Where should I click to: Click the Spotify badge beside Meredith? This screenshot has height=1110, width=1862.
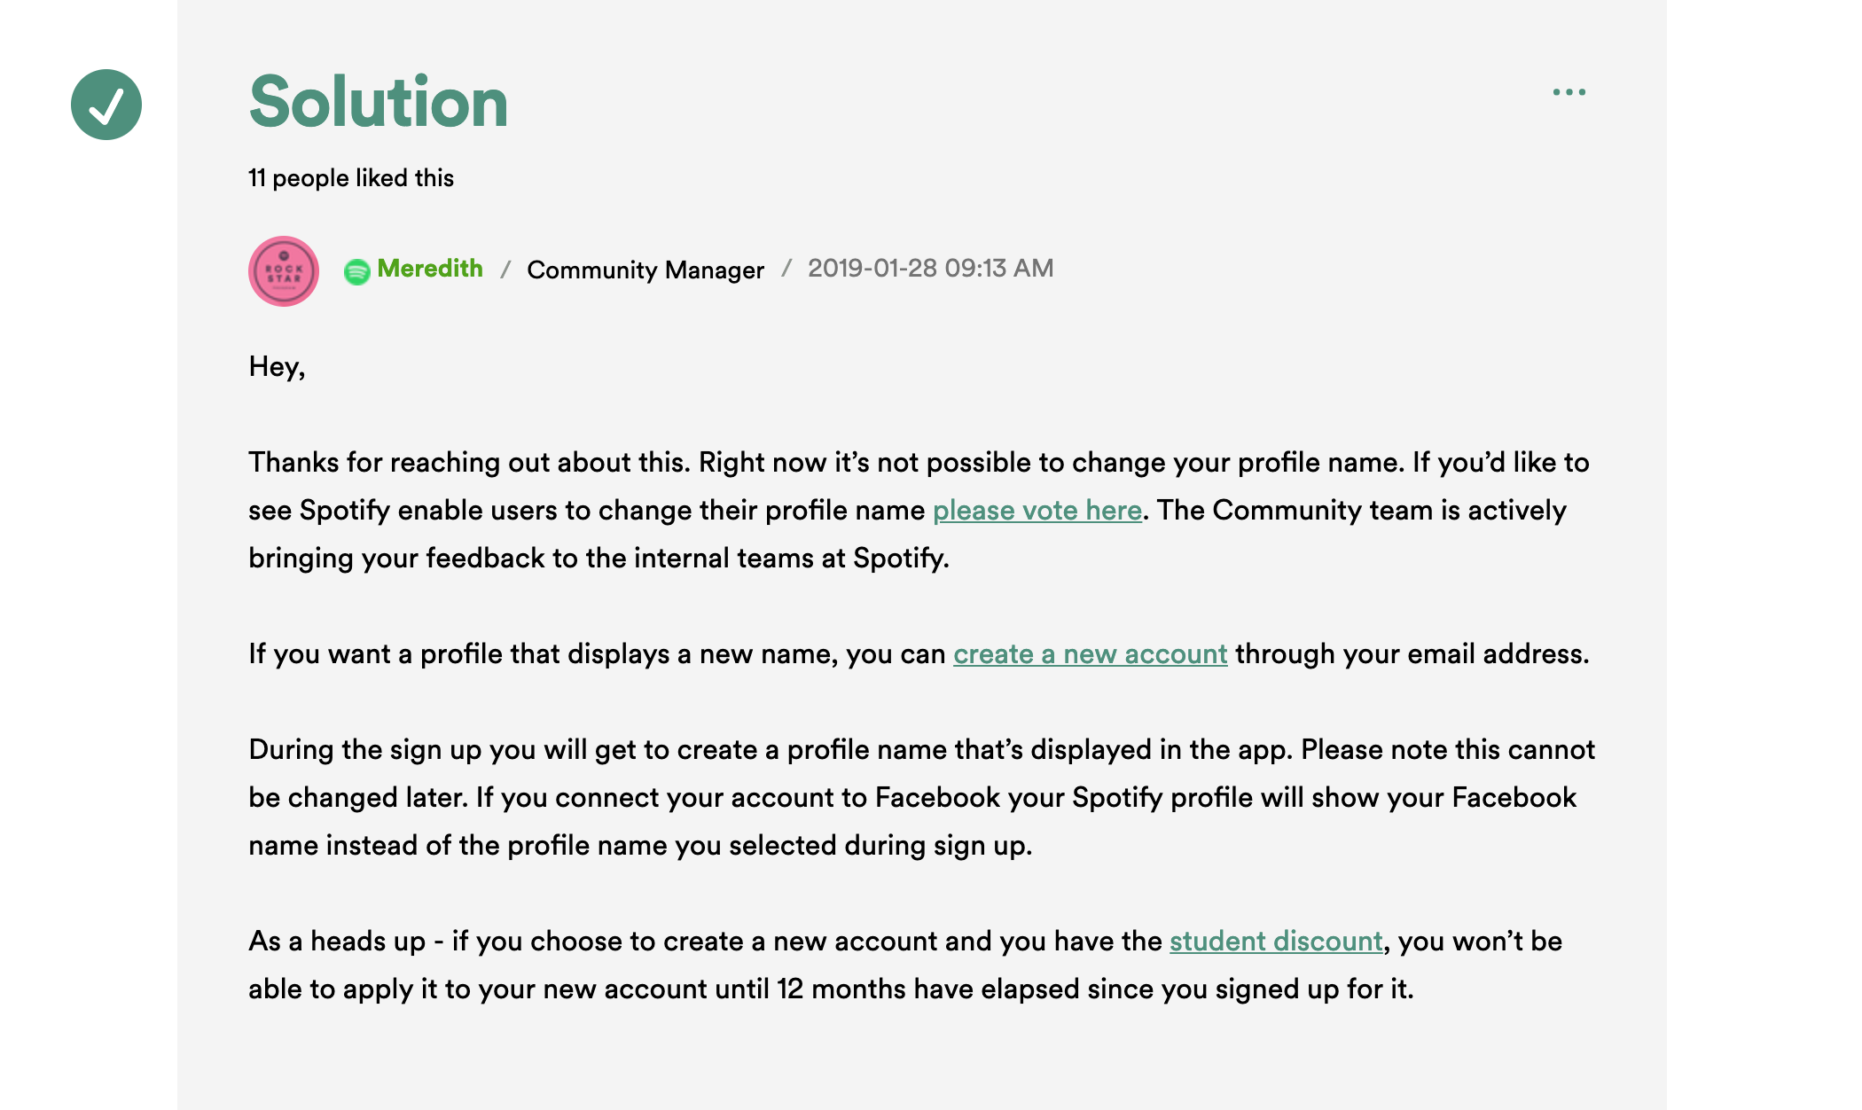[356, 271]
